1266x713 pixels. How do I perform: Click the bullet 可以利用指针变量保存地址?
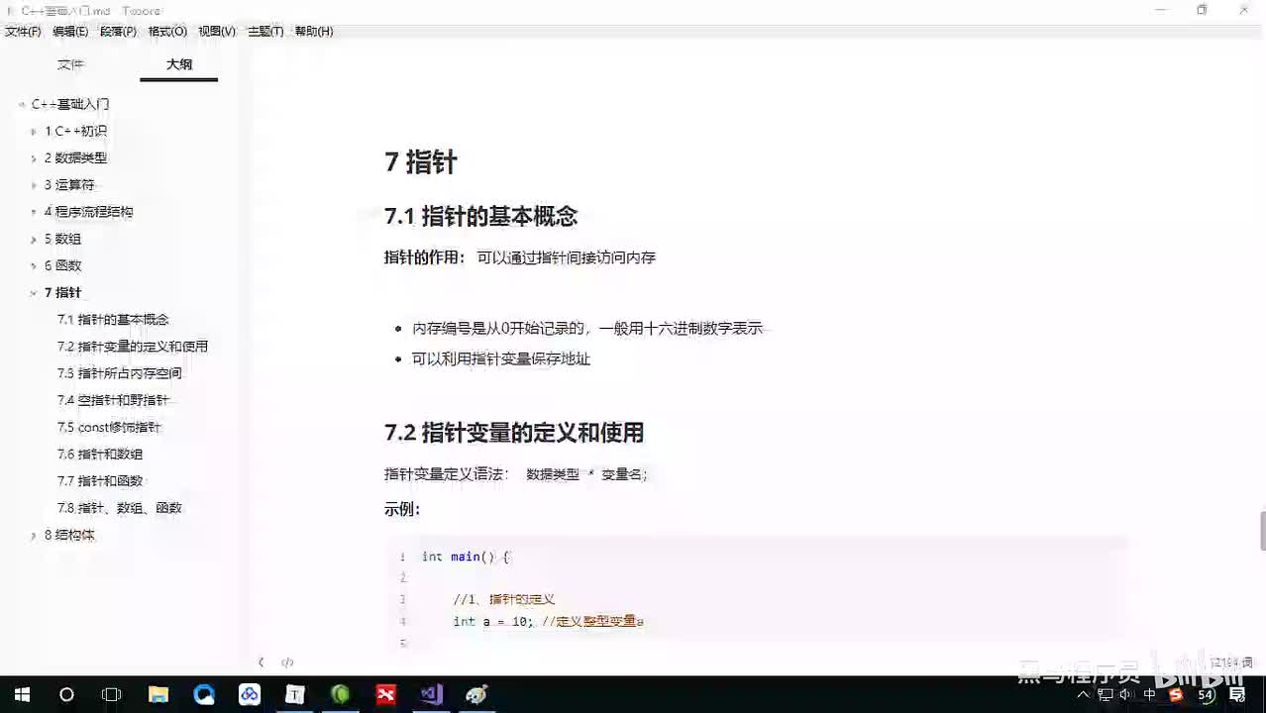tap(501, 358)
